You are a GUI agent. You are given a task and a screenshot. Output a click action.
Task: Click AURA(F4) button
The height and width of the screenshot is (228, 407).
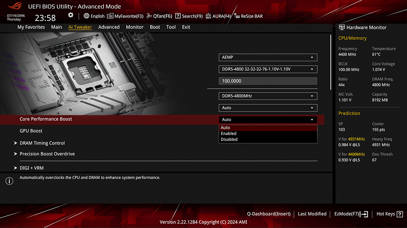click(218, 16)
